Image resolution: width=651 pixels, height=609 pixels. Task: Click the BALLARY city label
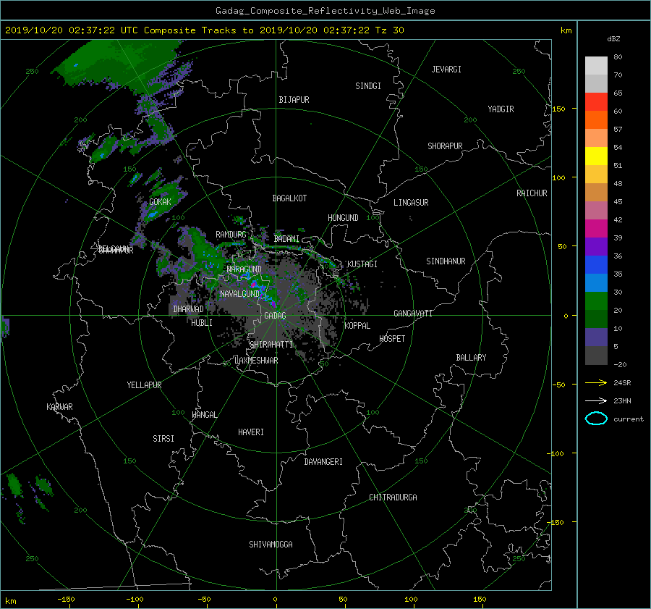pyautogui.click(x=471, y=358)
